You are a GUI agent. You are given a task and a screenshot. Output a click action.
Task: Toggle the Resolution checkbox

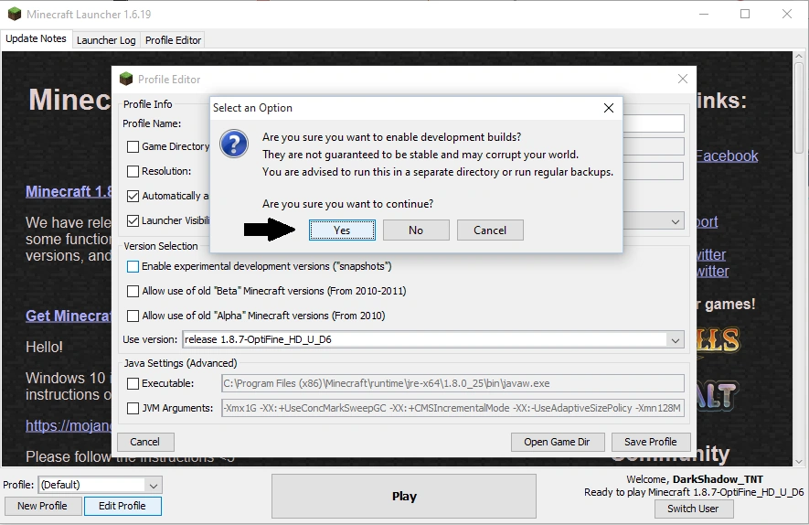point(133,171)
